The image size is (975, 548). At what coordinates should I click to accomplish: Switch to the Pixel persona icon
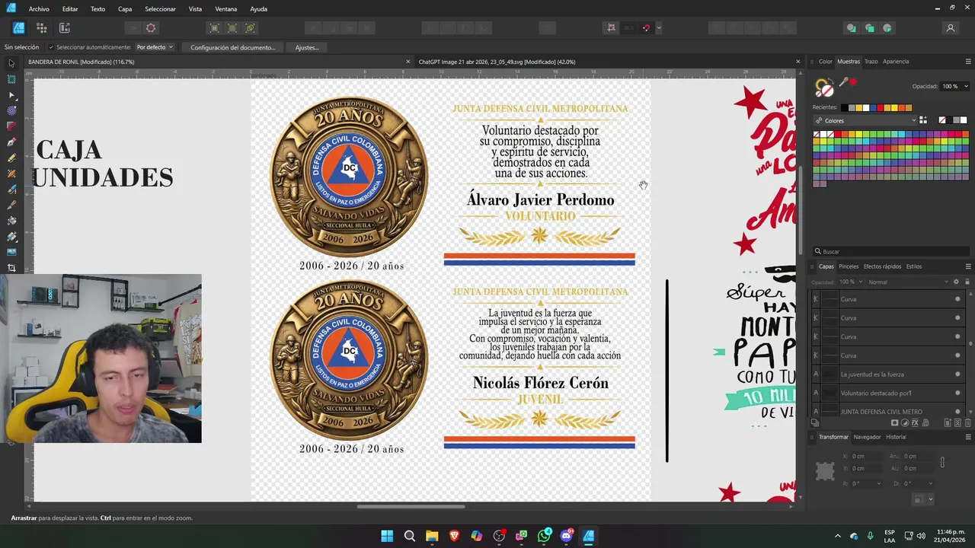pos(41,28)
